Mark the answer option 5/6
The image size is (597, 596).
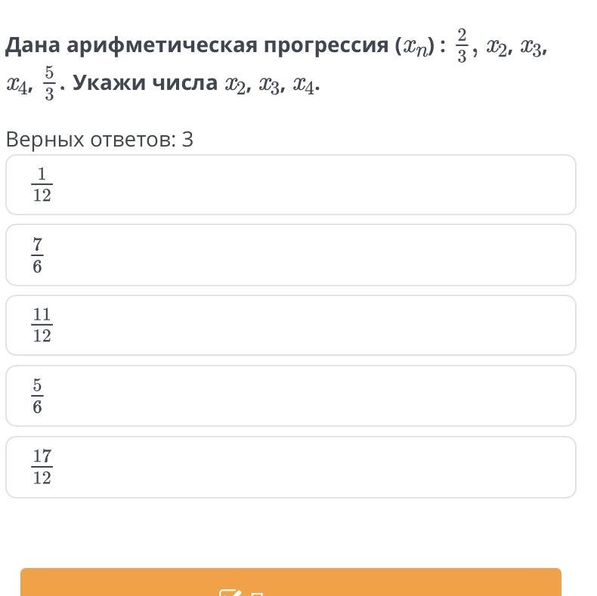coord(291,396)
